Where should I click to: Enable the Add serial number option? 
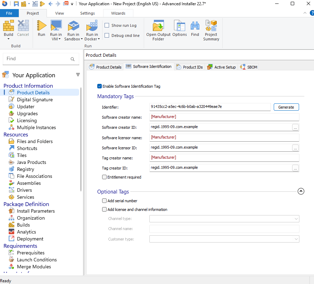pyautogui.click(x=105, y=201)
